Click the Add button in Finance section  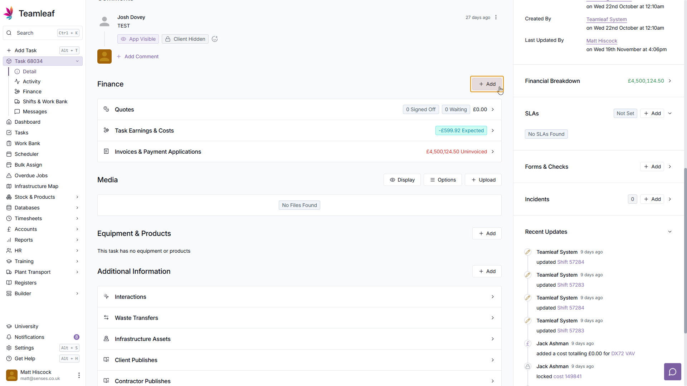coord(487,84)
